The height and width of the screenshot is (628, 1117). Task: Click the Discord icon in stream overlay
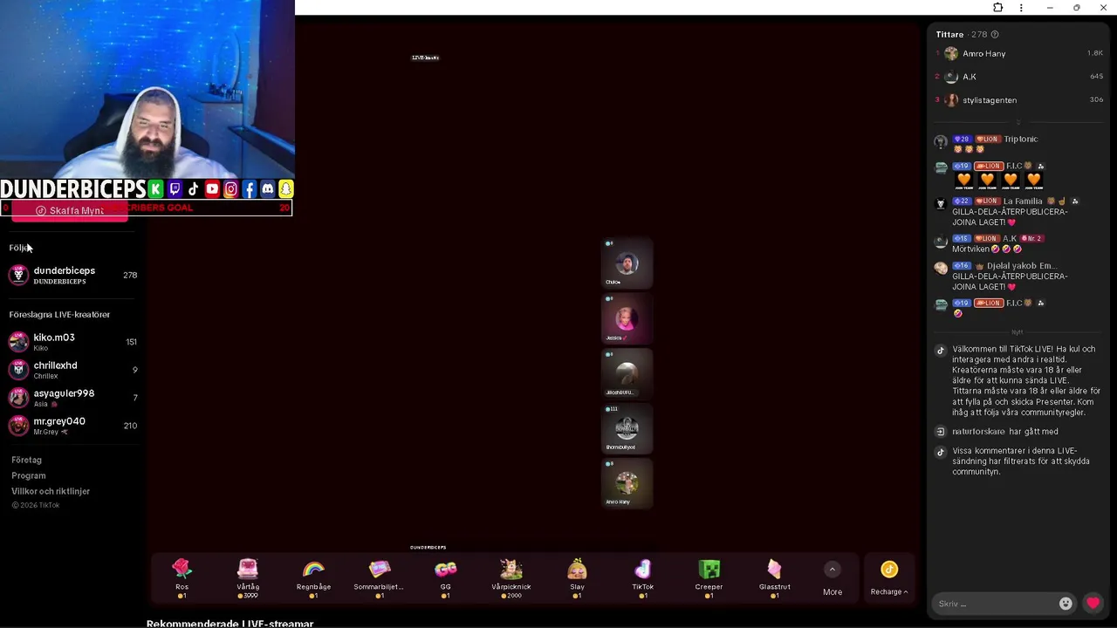tap(267, 188)
